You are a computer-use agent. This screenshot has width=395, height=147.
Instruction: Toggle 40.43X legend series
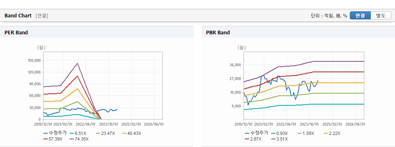(132, 133)
